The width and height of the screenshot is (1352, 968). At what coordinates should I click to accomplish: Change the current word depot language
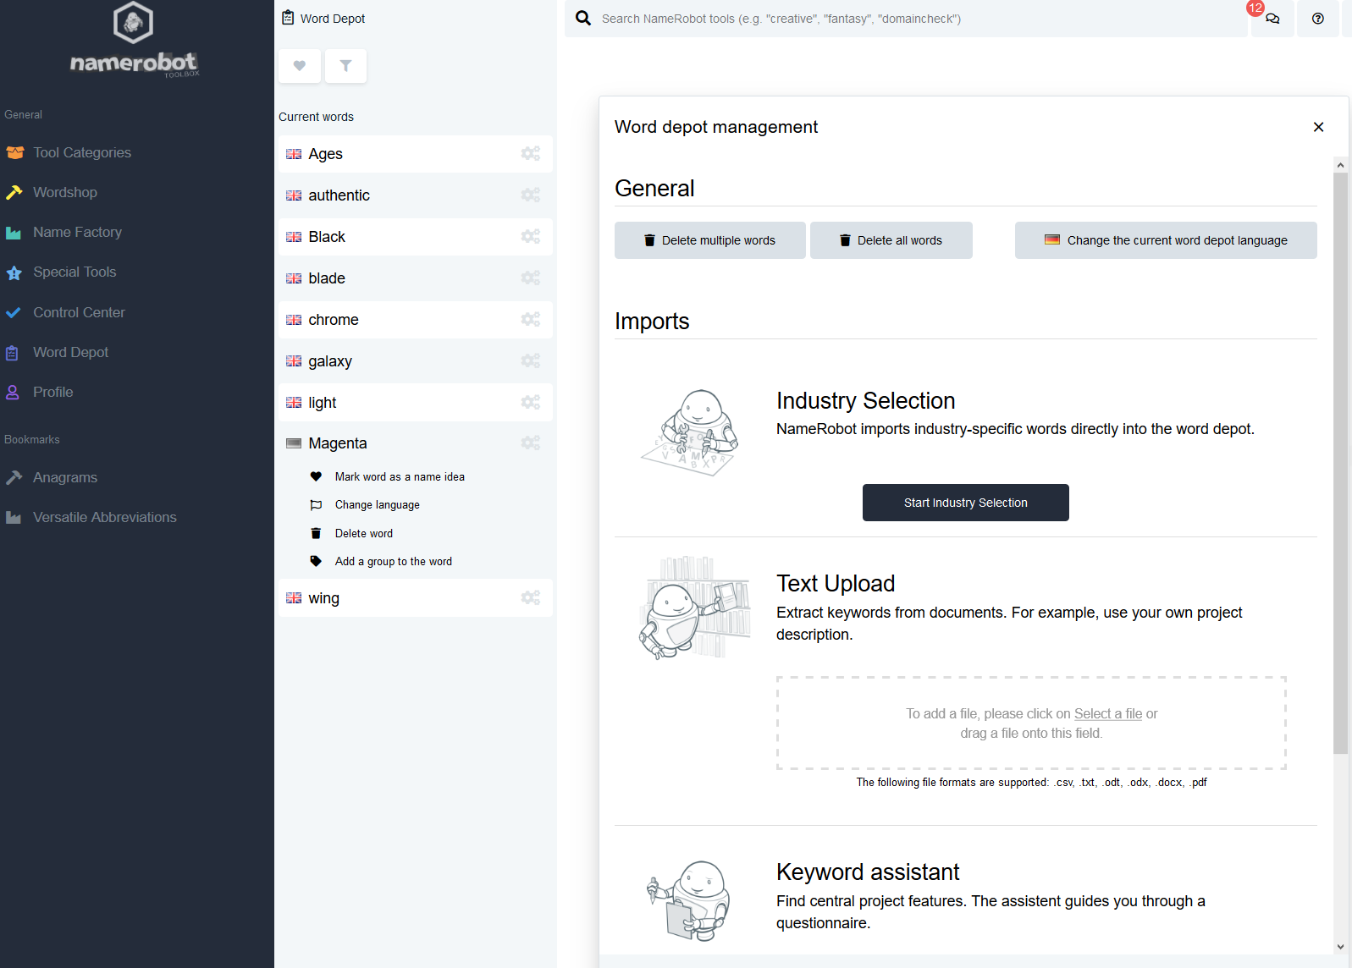click(x=1166, y=240)
